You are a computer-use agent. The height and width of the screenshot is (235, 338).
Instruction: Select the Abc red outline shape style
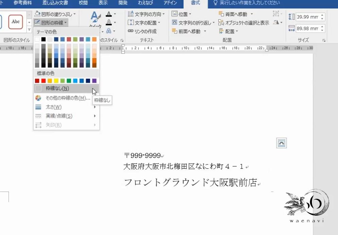tap(16, 22)
